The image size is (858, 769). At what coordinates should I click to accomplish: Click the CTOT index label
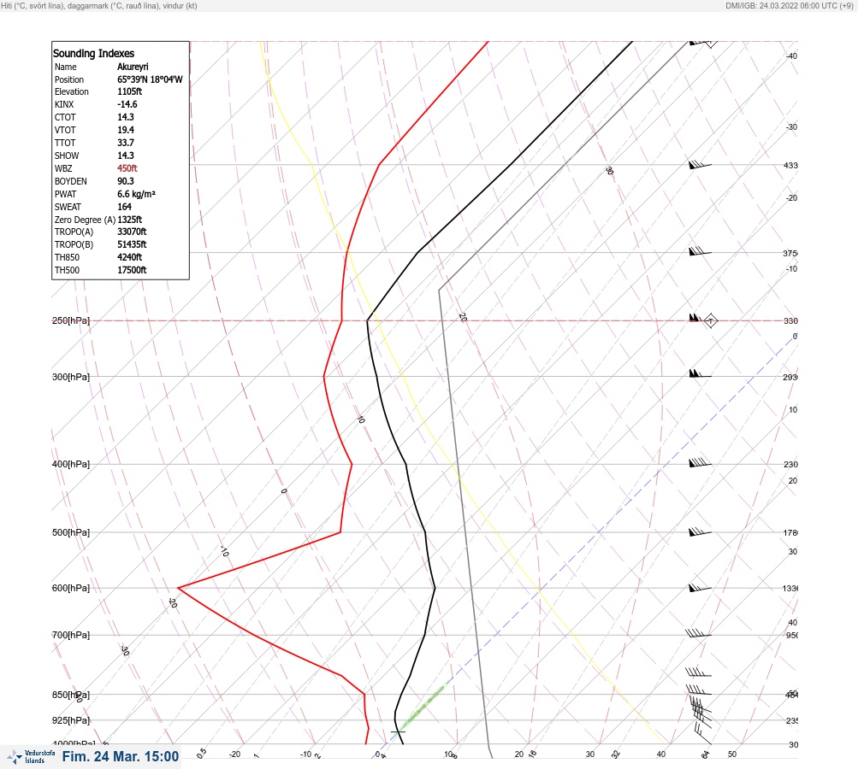coord(65,117)
